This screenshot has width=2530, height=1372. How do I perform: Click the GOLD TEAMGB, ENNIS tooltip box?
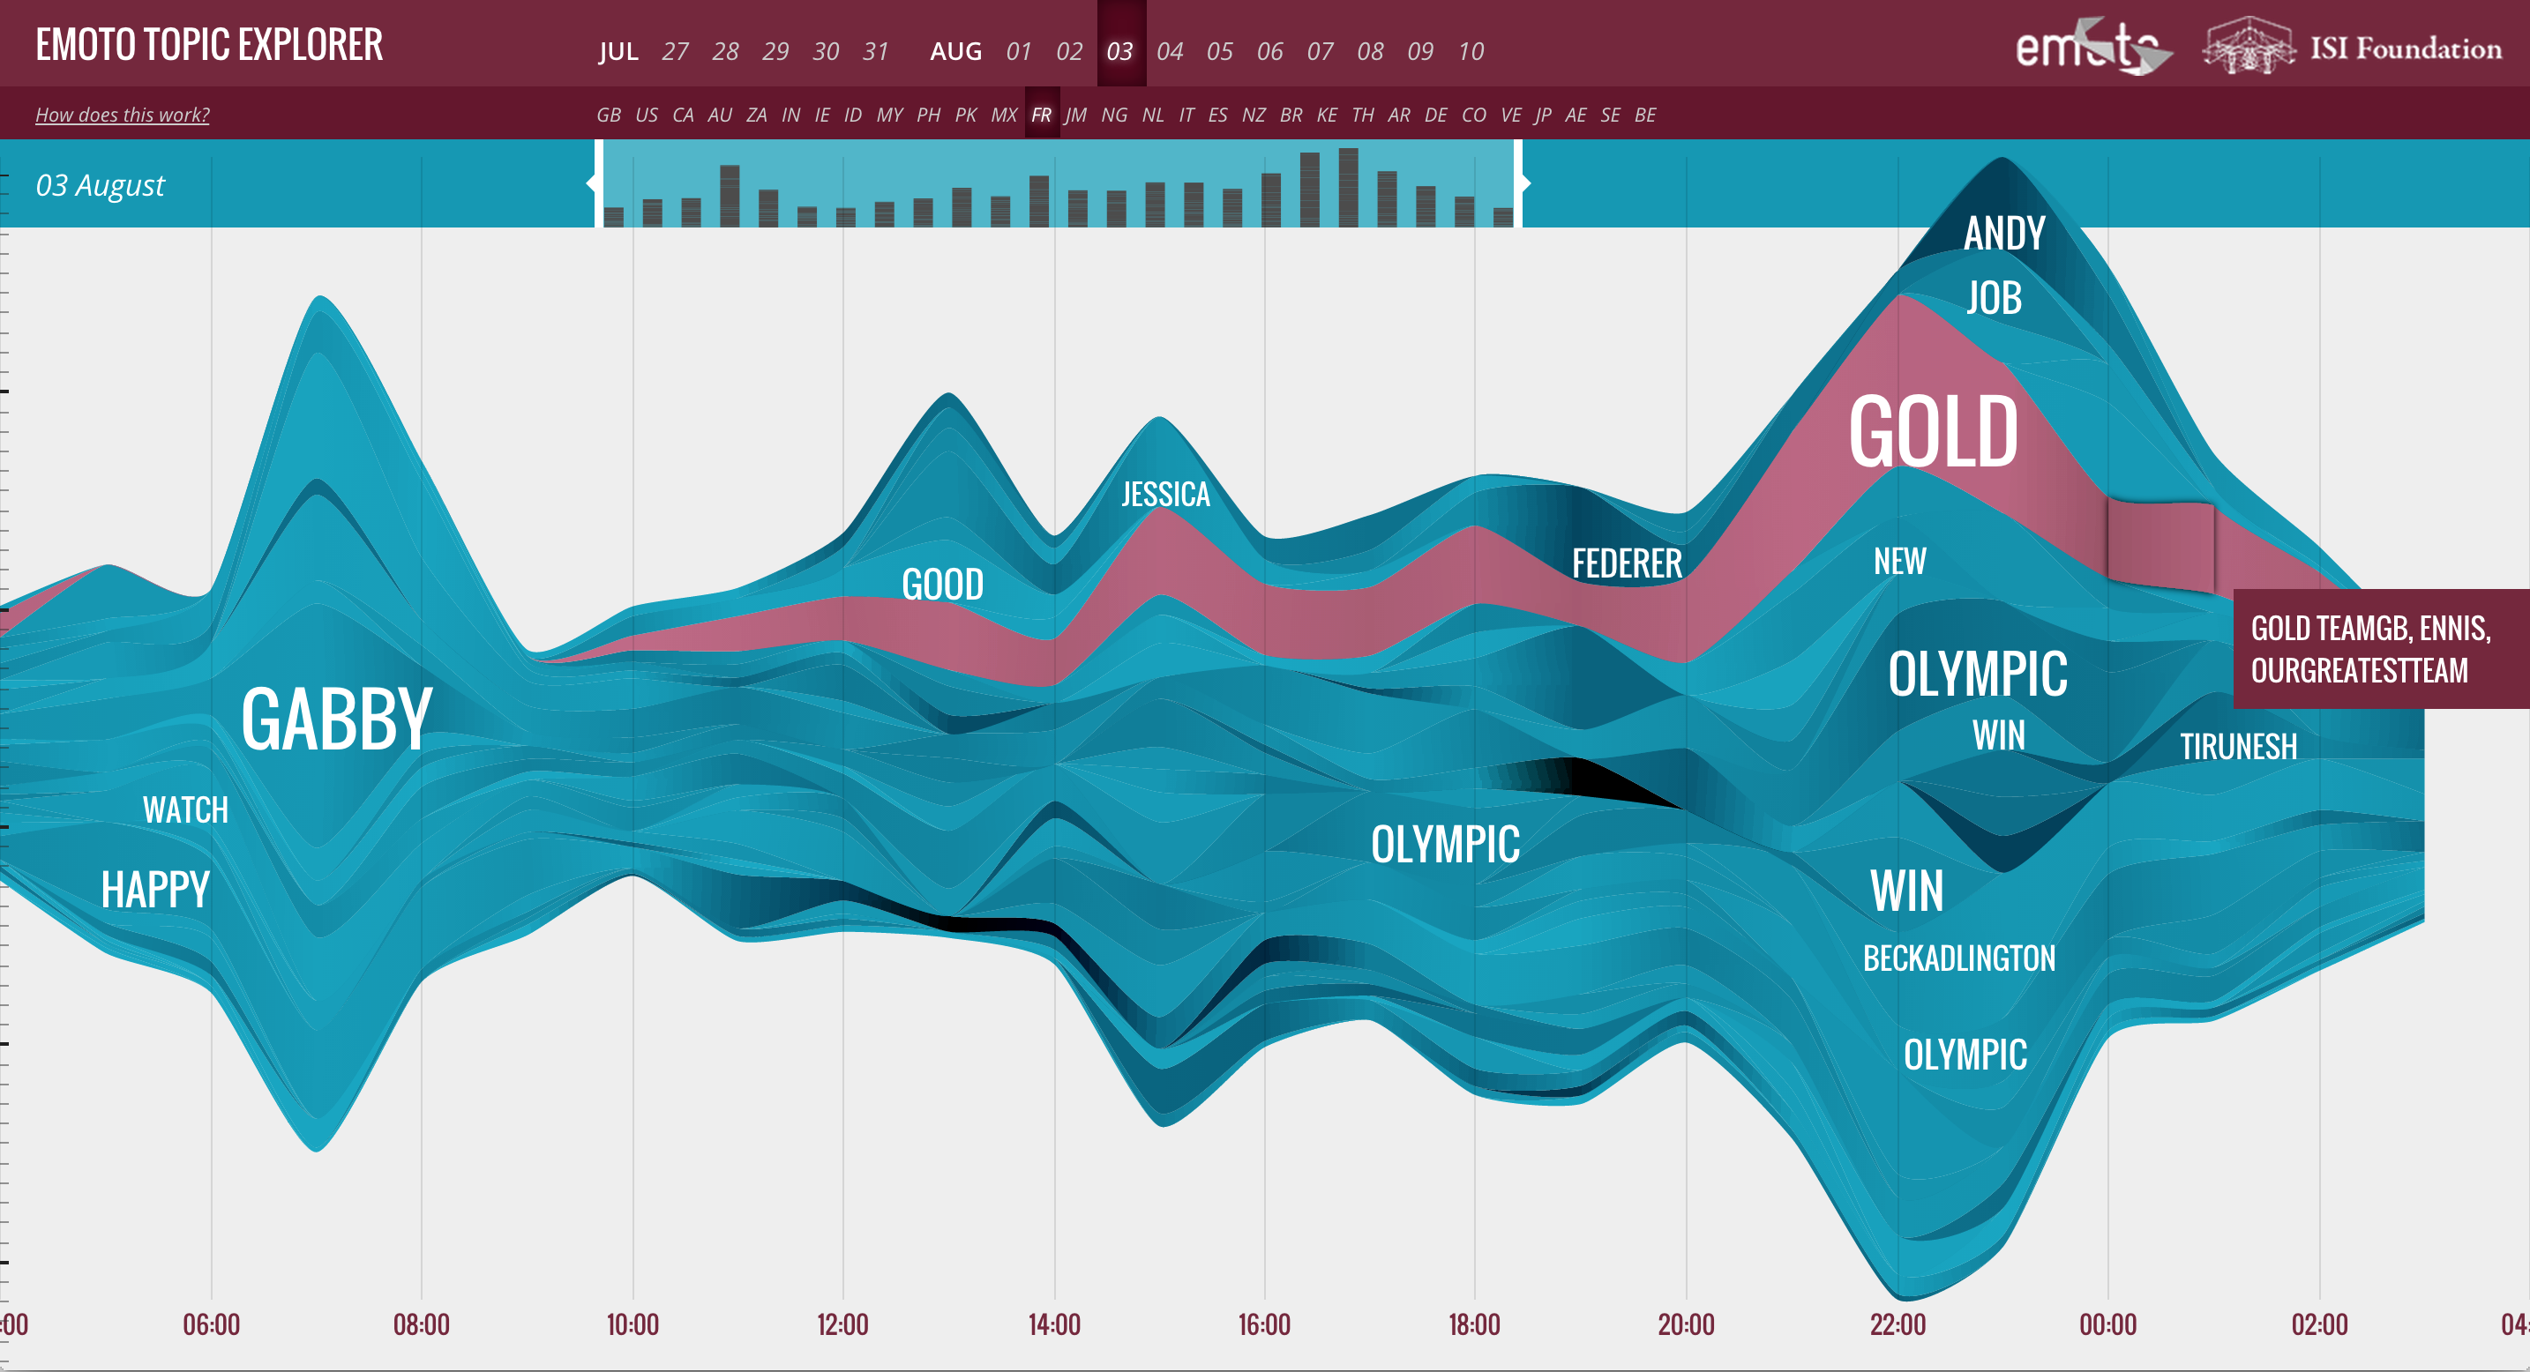pyautogui.click(x=2370, y=649)
